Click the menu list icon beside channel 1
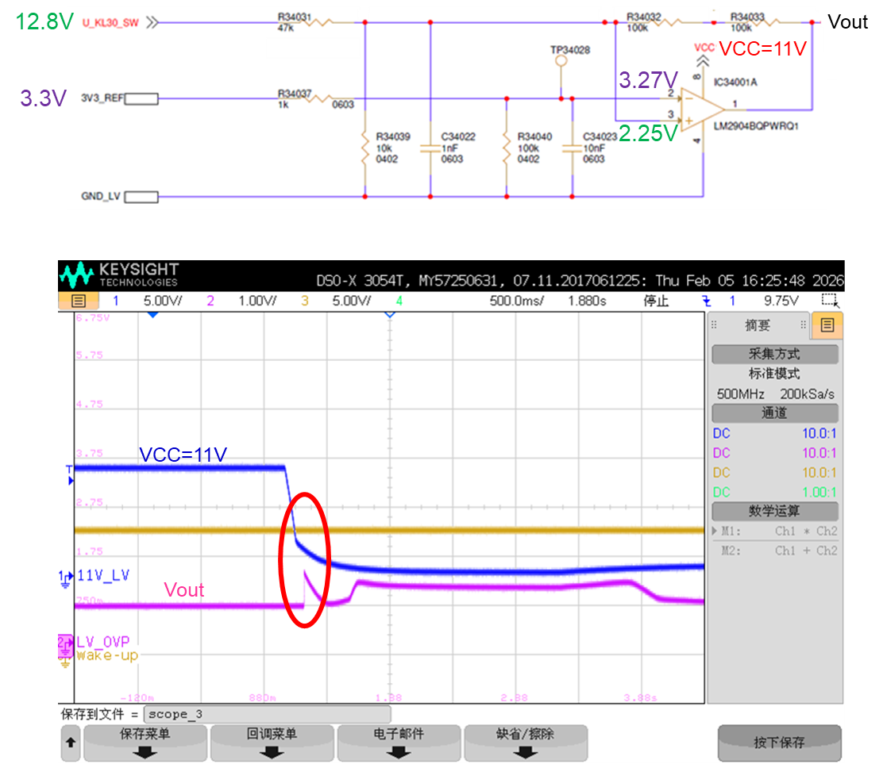The height and width of the screenshot is (764, 887). (x=79, y=301)
